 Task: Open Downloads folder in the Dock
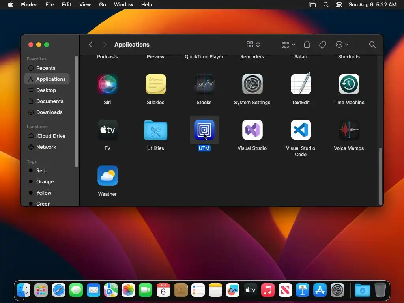click(x=362, y=290)
